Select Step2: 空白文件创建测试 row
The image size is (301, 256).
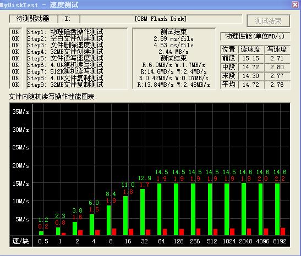click(65, 38)
